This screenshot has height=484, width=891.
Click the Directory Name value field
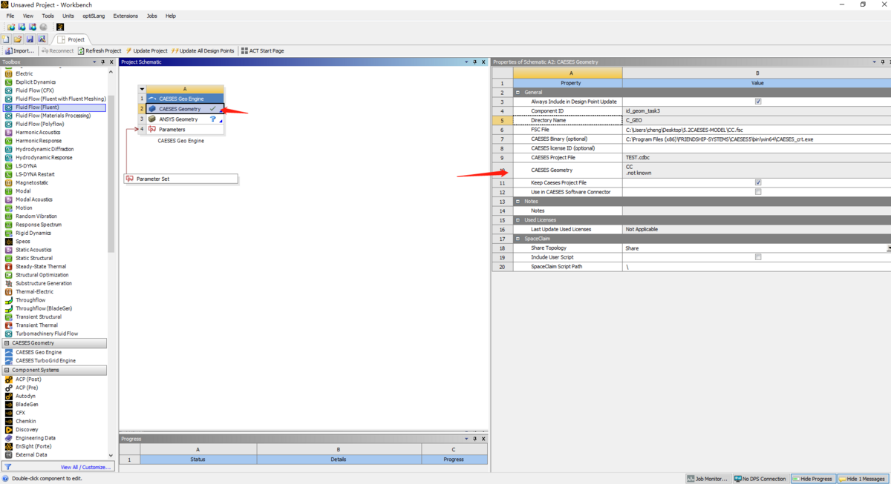pos(757,120)
